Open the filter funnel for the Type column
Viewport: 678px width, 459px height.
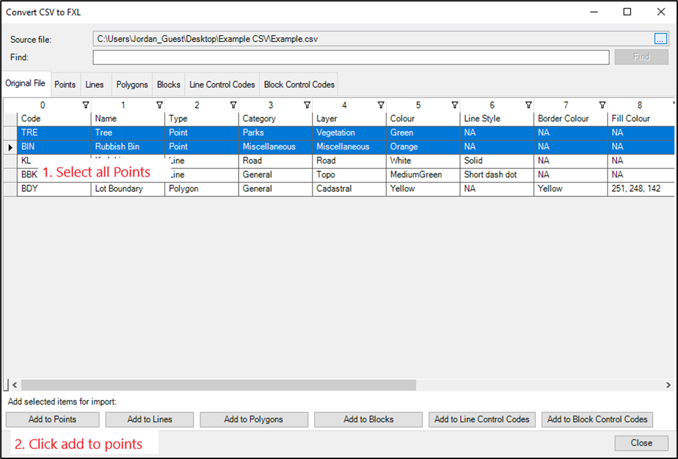(x=233, y=105)
